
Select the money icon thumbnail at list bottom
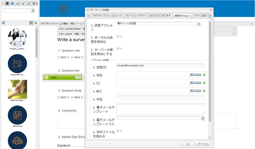(17, 140)
